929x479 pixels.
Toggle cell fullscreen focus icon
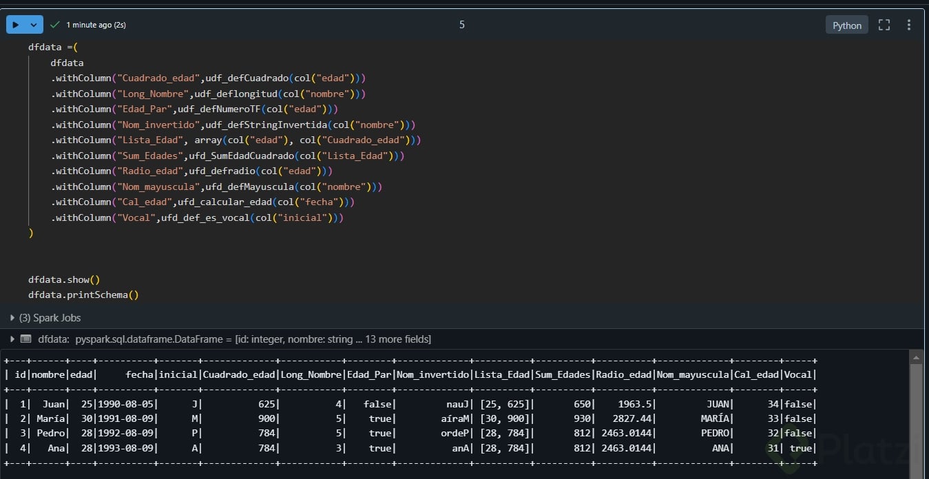coord(884,25)
